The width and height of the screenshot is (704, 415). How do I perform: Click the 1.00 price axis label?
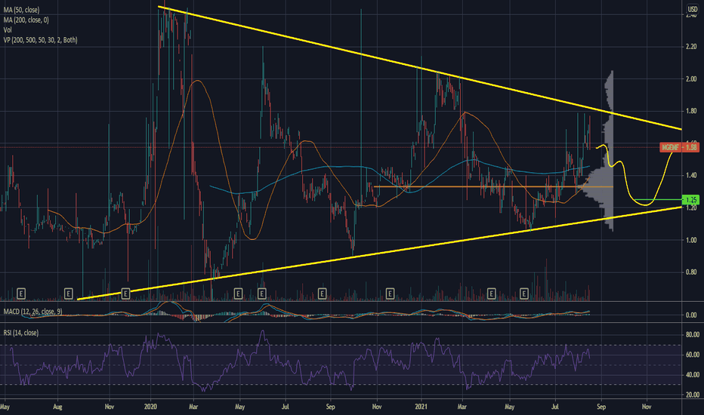pyautogui.click(x=691, y=240)
